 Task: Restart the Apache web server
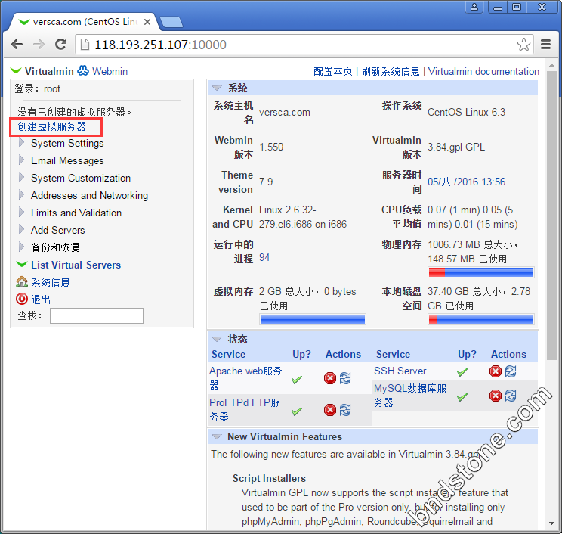[345, 378]
